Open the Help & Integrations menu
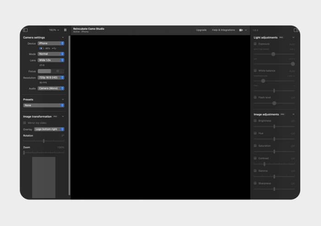Screen dimensions: 321x226 tap(223, 30)
